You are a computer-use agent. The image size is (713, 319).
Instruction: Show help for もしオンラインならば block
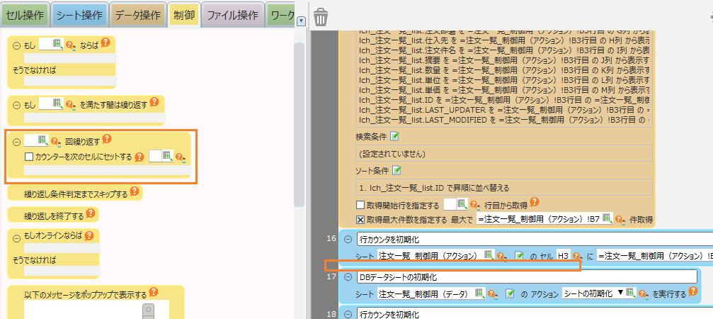[x=89, y=235]
